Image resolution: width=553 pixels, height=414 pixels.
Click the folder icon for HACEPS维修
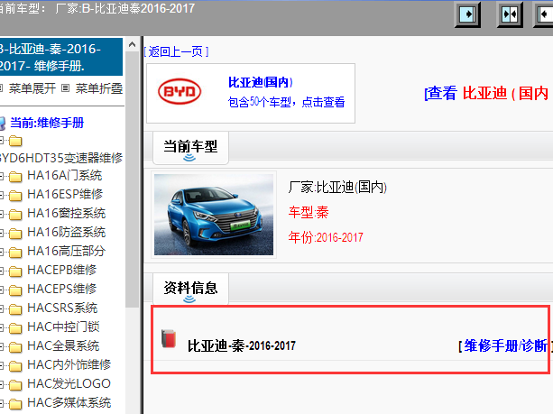15,290
